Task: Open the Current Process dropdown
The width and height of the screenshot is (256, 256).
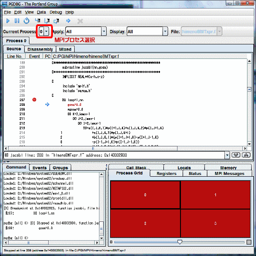Action: [x=46, y=32]
